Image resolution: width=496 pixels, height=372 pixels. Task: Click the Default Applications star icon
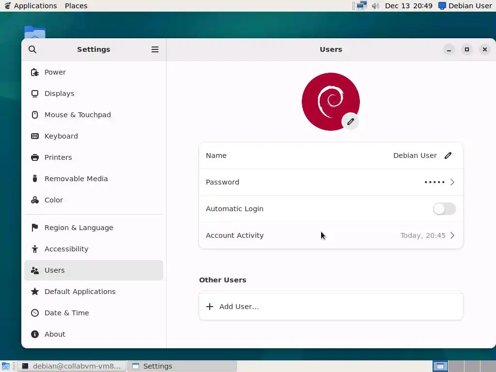click(35, 291)
